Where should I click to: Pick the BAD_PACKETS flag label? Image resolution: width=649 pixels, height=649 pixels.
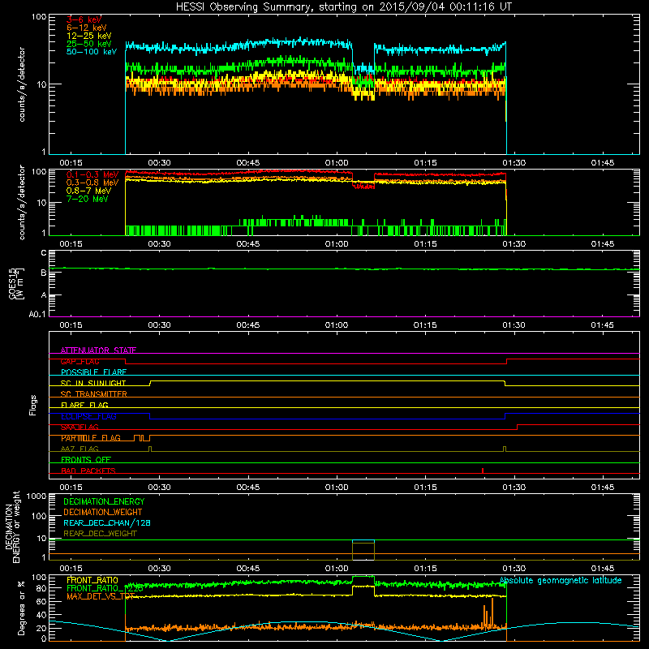pyautogui.click(x=88, y=471)
